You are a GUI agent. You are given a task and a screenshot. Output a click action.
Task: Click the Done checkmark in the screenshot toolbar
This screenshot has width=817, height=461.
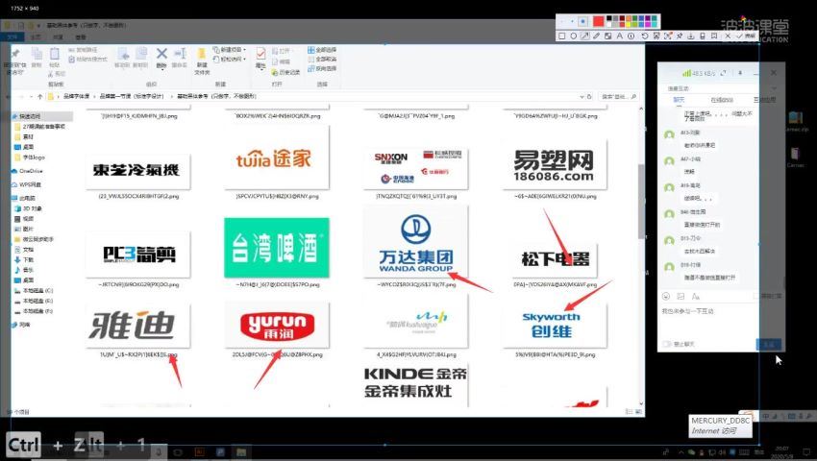[746, 36]
